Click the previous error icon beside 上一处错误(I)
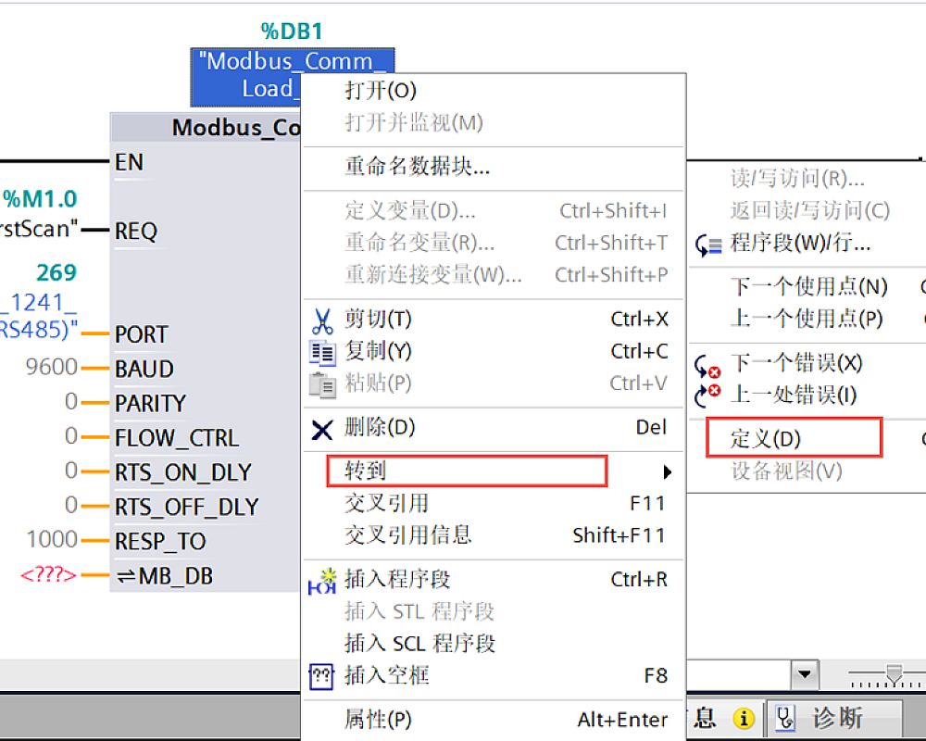Screen dimensions: 926x741 tap(708, 396)
